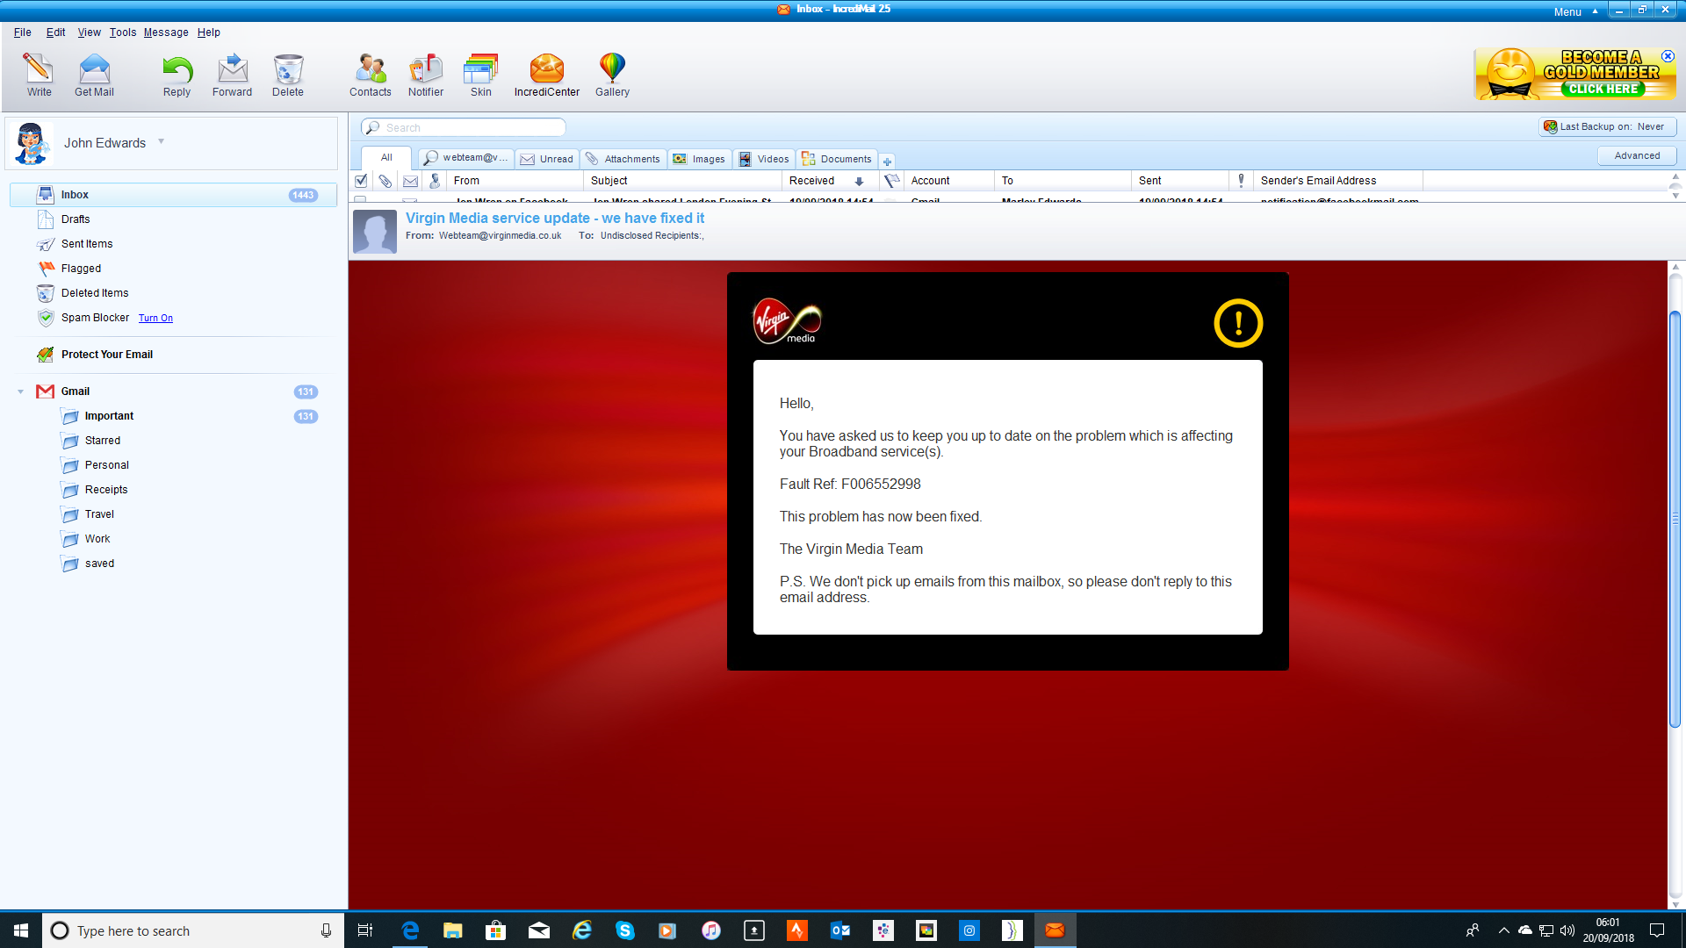Open Microsoft Edge in the taskbar
The height and width of the screenshot is (948, 1686).
pos(410,930)
